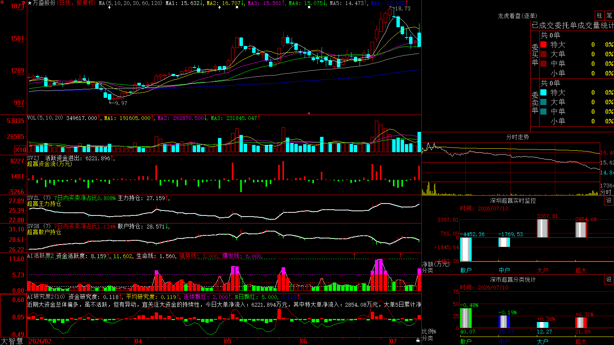Switch order view to 柱 bar mode
The image size is (614, 345).
pos(599,15)
